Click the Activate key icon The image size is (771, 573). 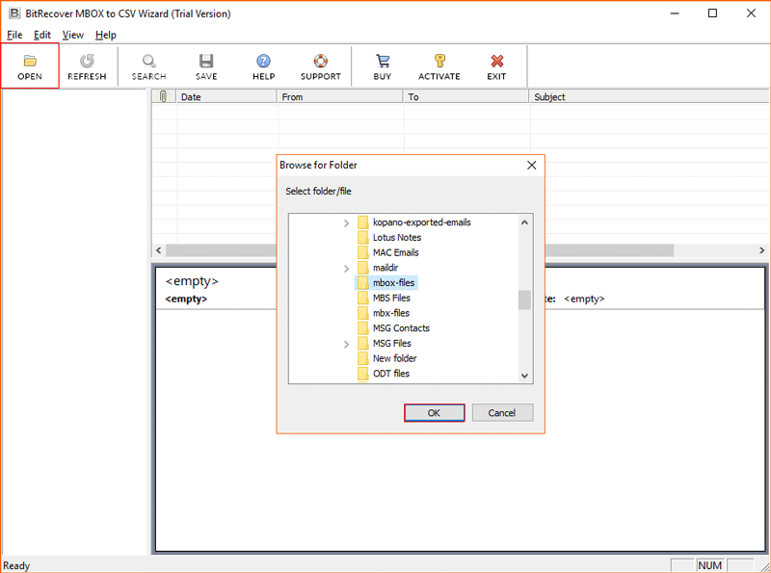pos(439,61)
